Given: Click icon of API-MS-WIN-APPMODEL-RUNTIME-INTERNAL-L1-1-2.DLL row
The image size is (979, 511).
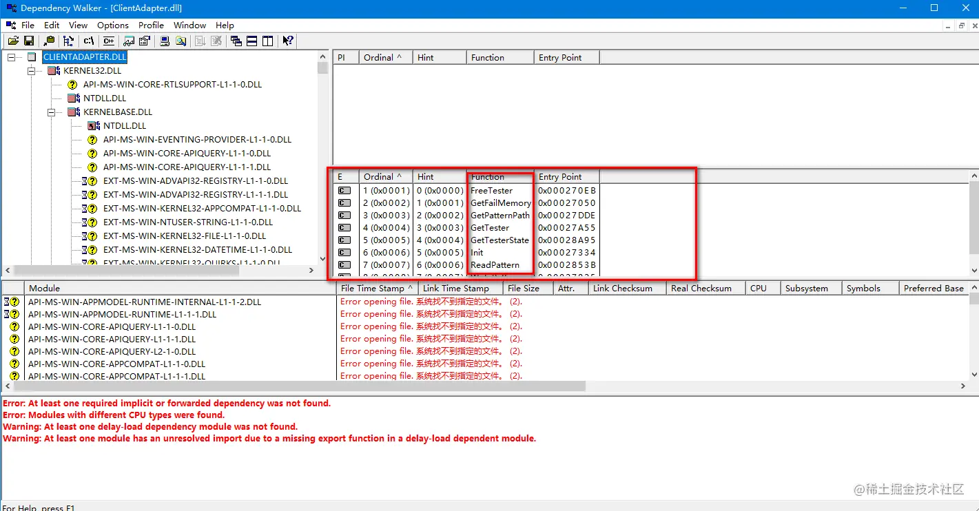Looking at the screenshot, I should (x=12, y=302).
